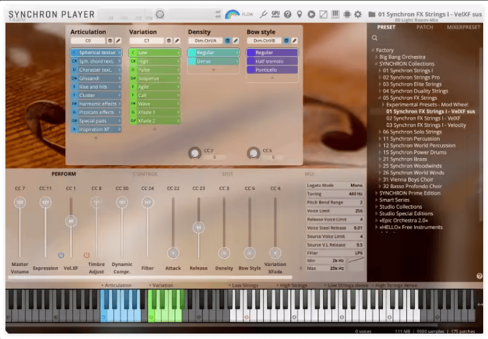Expand the Studio Collections folder
Image resolution: width=488 pixels, height=339 pixels.
[377, 207]
